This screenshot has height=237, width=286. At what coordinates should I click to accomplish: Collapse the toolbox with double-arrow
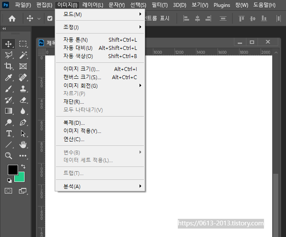(4, 28)
